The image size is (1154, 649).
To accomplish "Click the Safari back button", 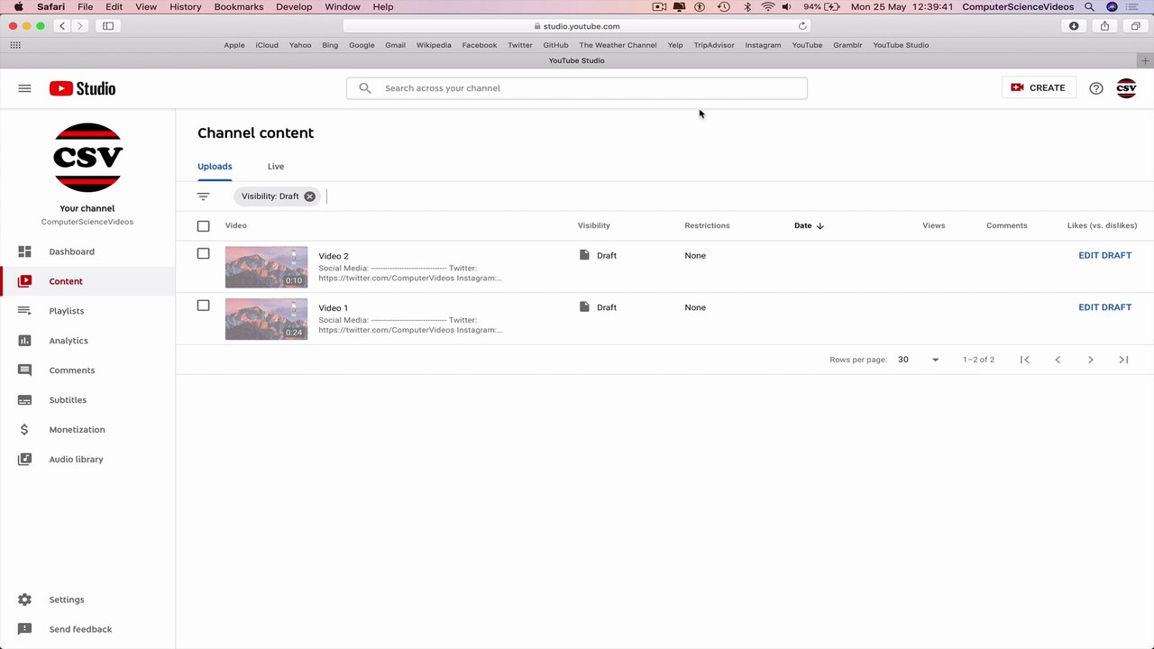I will pyautogui.click(x=62, y=26).
